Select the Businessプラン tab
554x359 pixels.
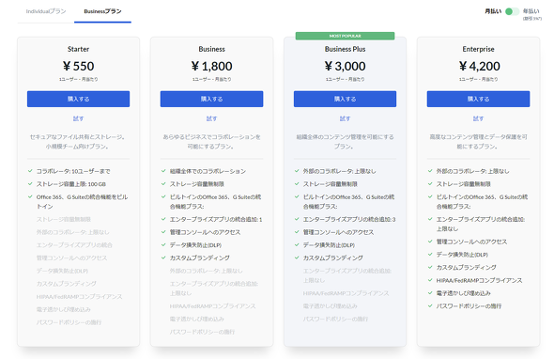(x=102, y=11)
